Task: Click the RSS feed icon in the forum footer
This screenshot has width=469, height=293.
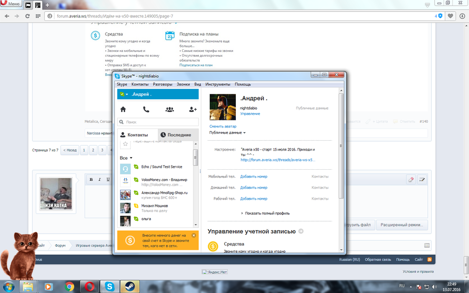Action: click(430, 260)
